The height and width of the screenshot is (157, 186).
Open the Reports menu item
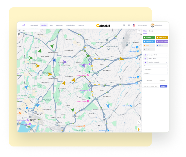point(81,25)
